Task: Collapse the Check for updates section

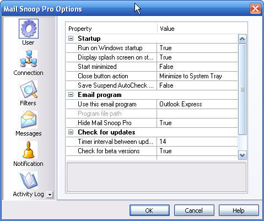Action: (x=71, y=132)
